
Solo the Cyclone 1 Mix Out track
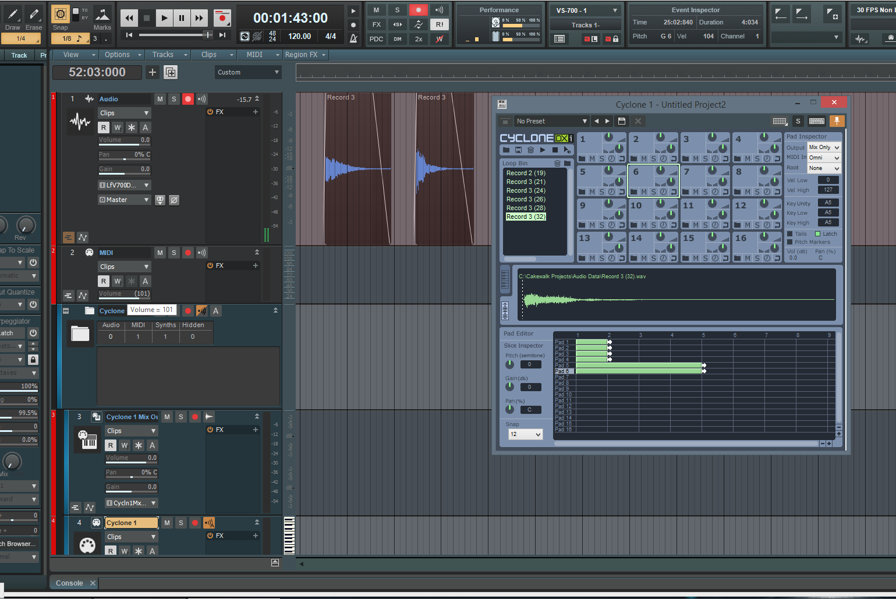click(x=180, y=417)
